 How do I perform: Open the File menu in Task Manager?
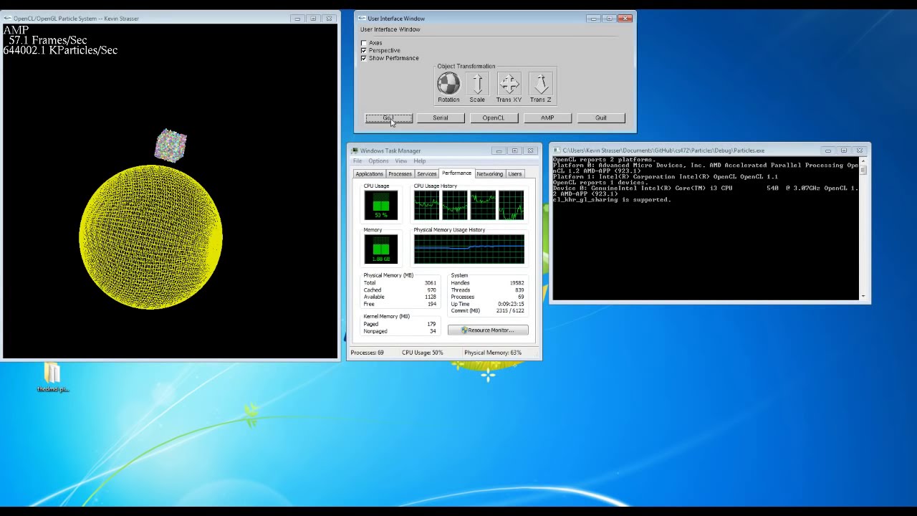pos(357,161)
